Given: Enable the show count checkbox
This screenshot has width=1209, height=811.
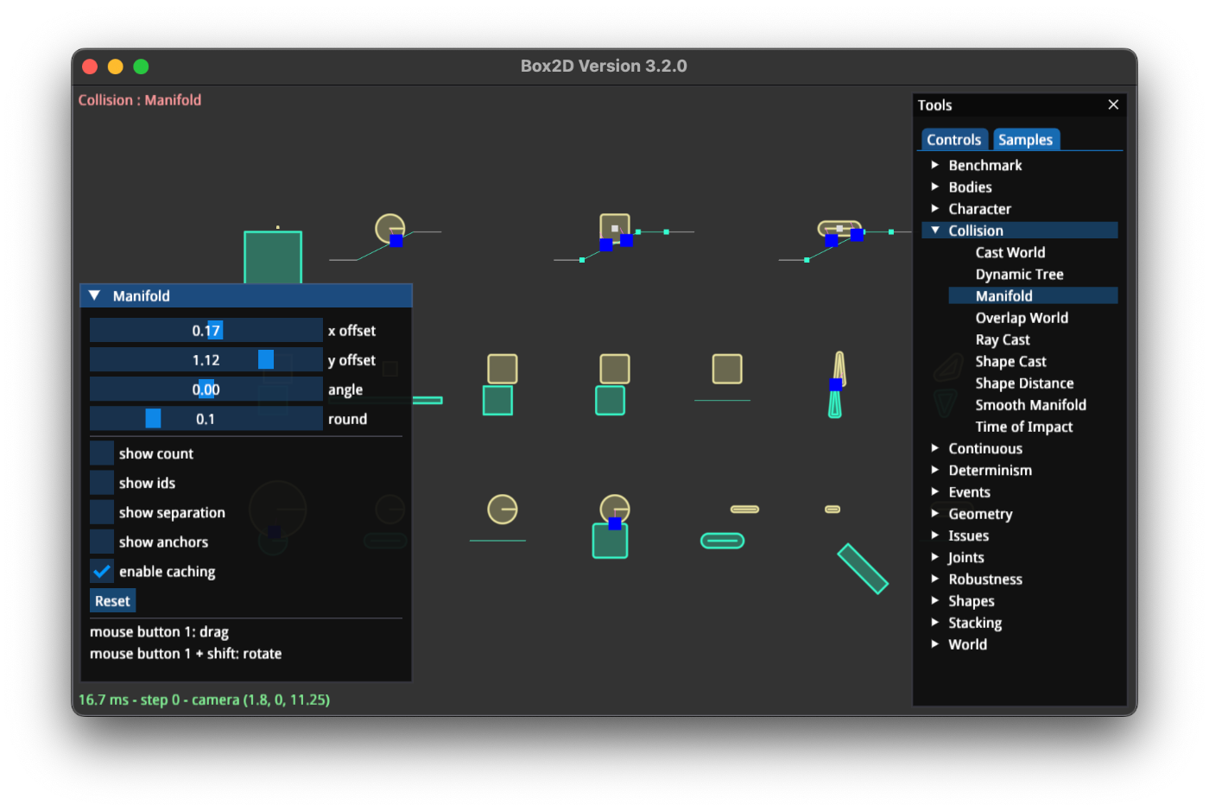Looking at the screenshot, I should pos(102,453).
